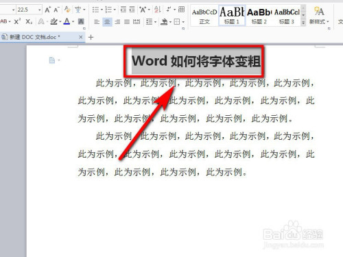Increase paragraph indent
This screenshot has height=257, width=343.
pos(132,10)
